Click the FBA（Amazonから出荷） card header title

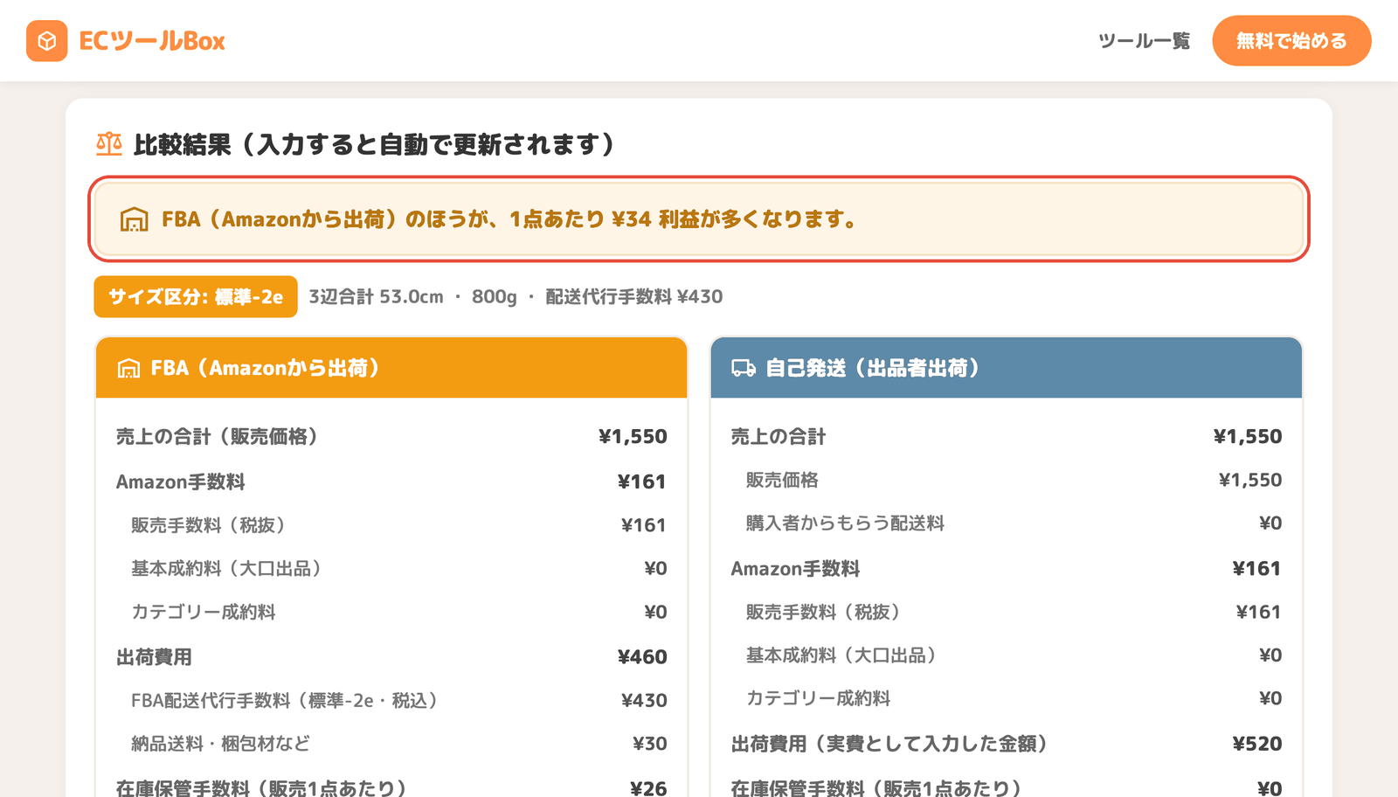pyautogui.click(x=266, y=369)
